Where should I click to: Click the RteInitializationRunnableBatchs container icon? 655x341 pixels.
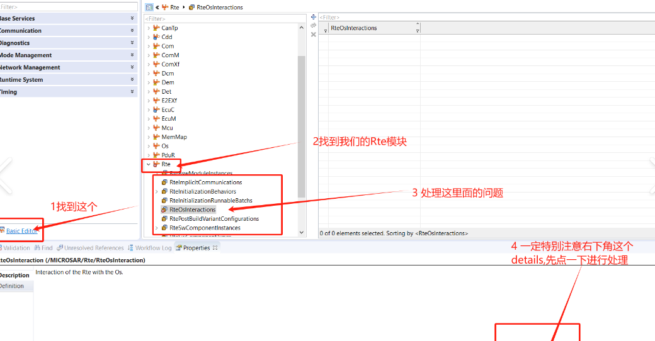164,200
